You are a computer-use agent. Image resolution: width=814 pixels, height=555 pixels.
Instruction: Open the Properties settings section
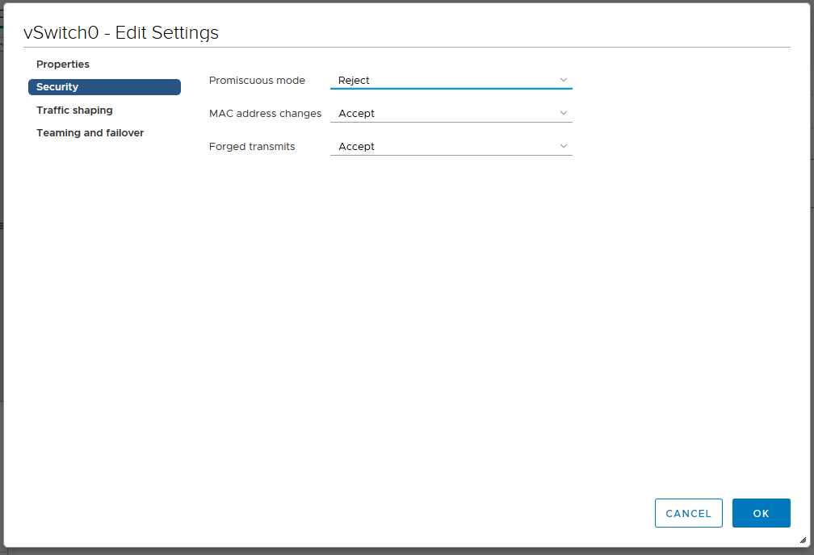pyautogui.click(x=63, y=65)
